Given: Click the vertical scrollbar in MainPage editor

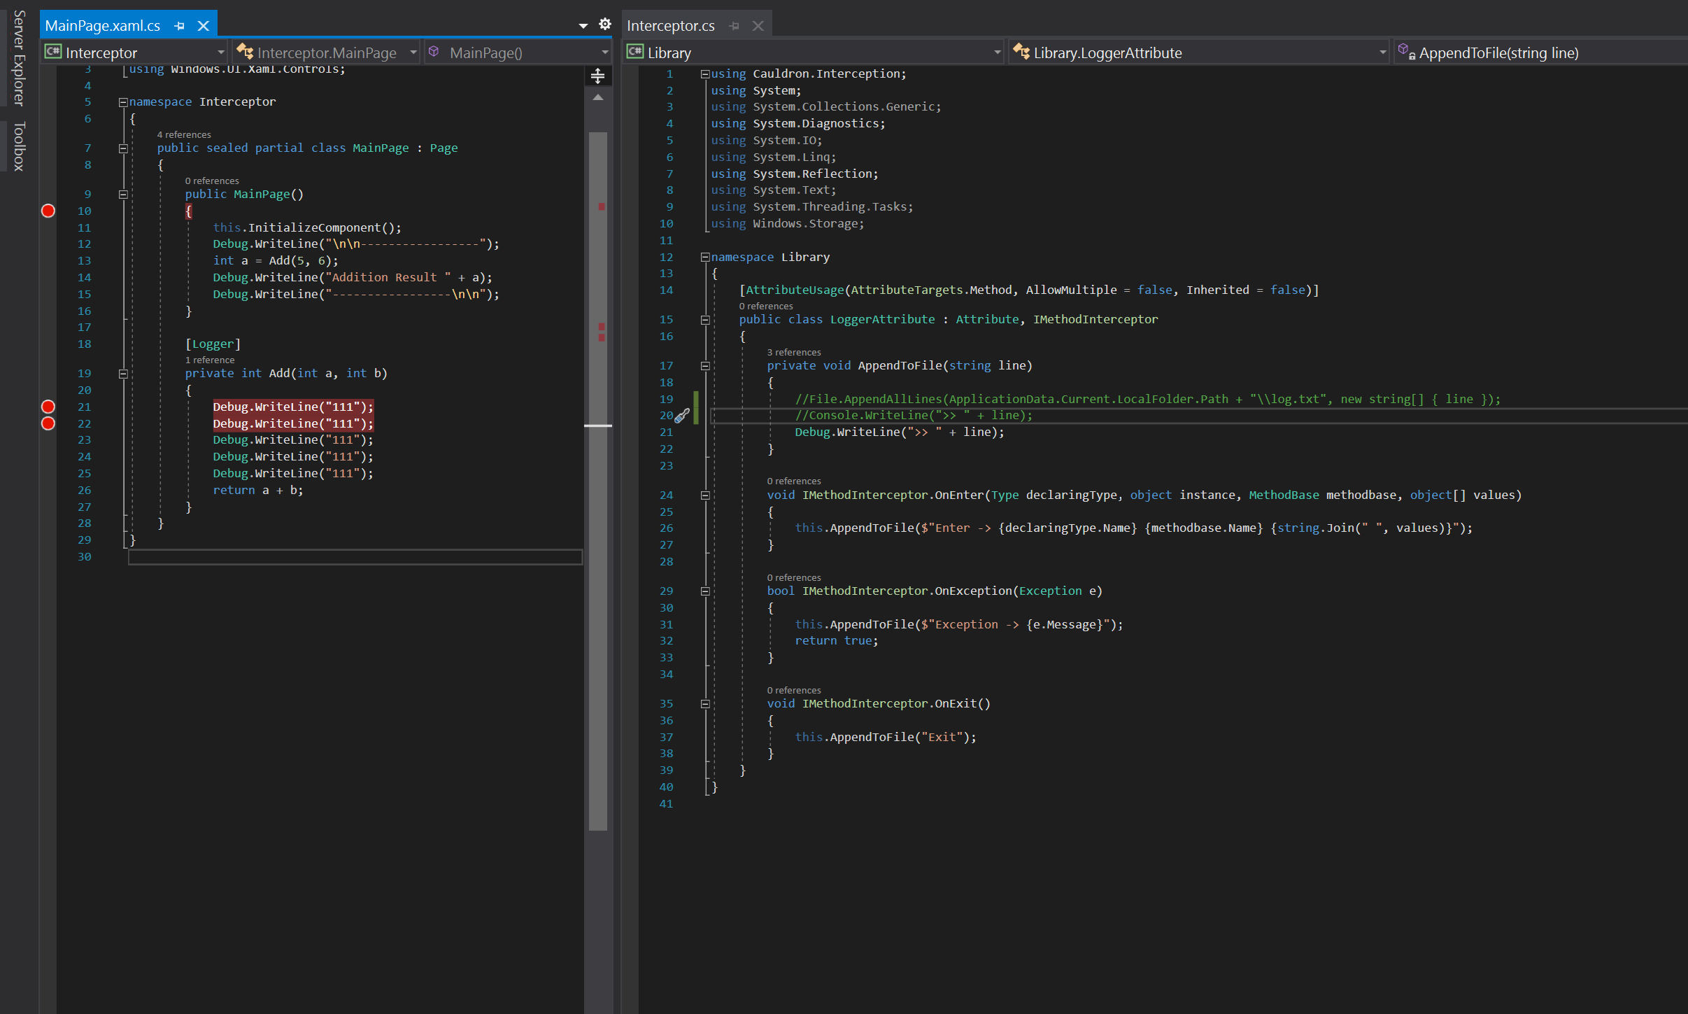Looking at the screenshot, I should coord(598,280).
